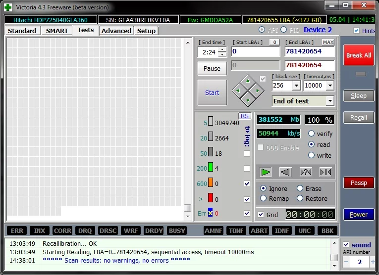The height and width of the screenshot is (275, 379).
Task: Select the random seek scan icon
Action: click(x=306, y=172)
